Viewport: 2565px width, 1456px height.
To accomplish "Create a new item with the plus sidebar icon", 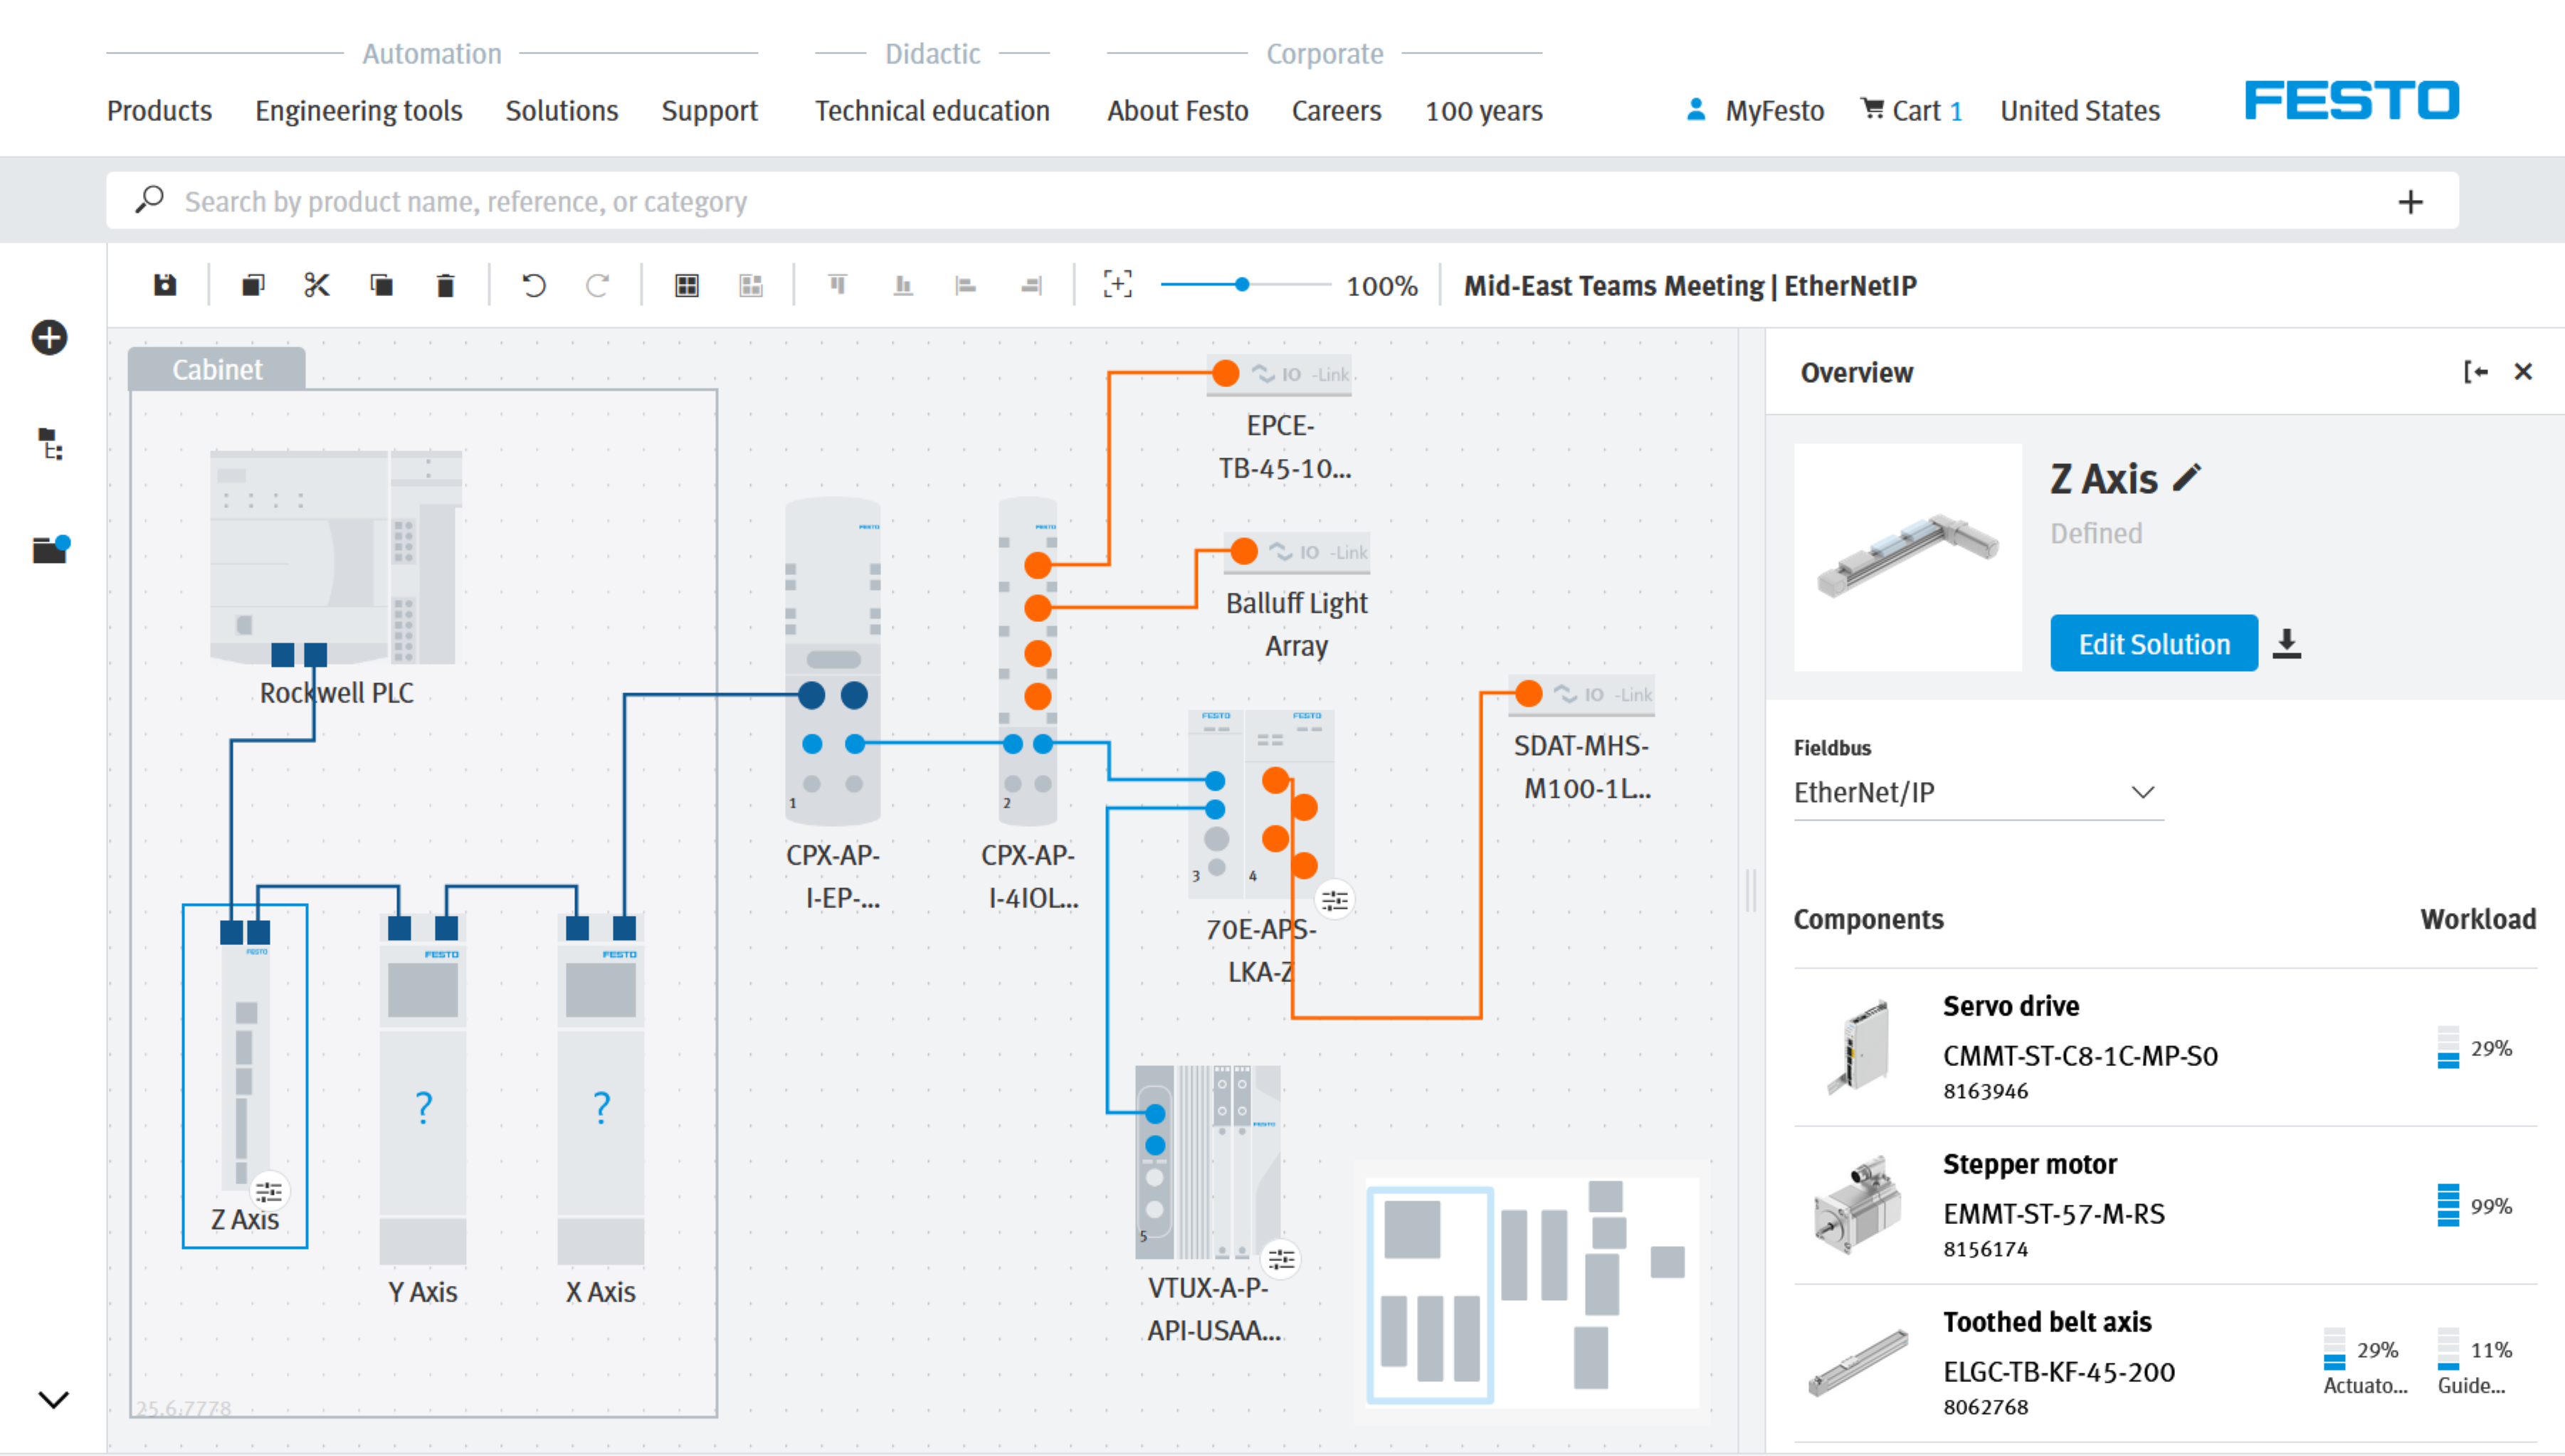I will [x=49, y=338].
